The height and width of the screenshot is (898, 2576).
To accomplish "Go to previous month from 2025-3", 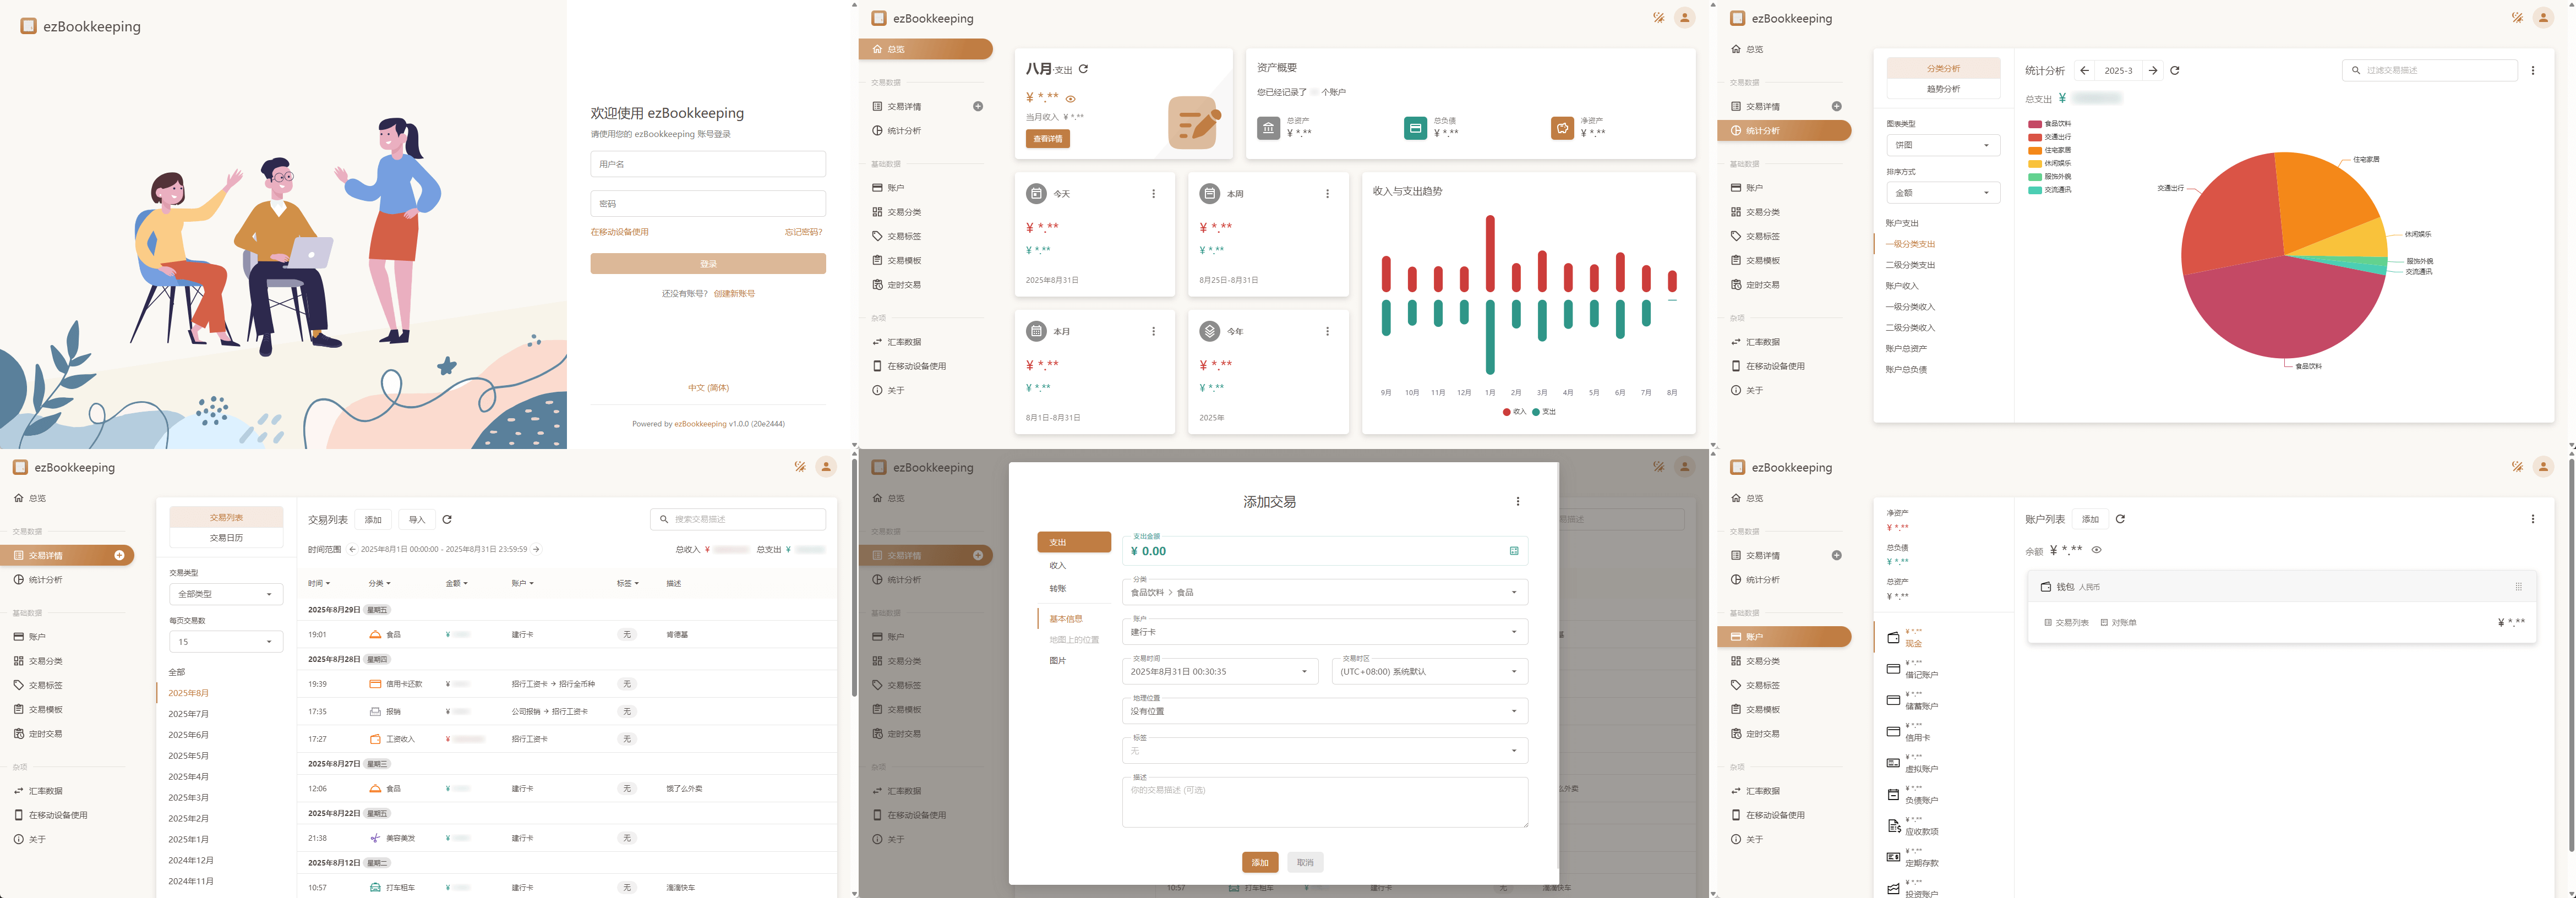I will (x=2084, y=71).
